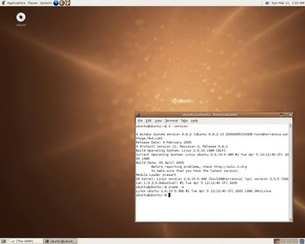The width and height of the screenshot is (305, 244).
Task: Click the volume speaker icon in top panel
Action: tap(267, 3)
